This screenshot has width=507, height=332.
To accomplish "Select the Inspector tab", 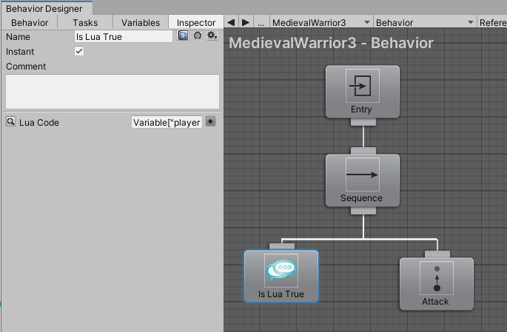I will point(196,23).
